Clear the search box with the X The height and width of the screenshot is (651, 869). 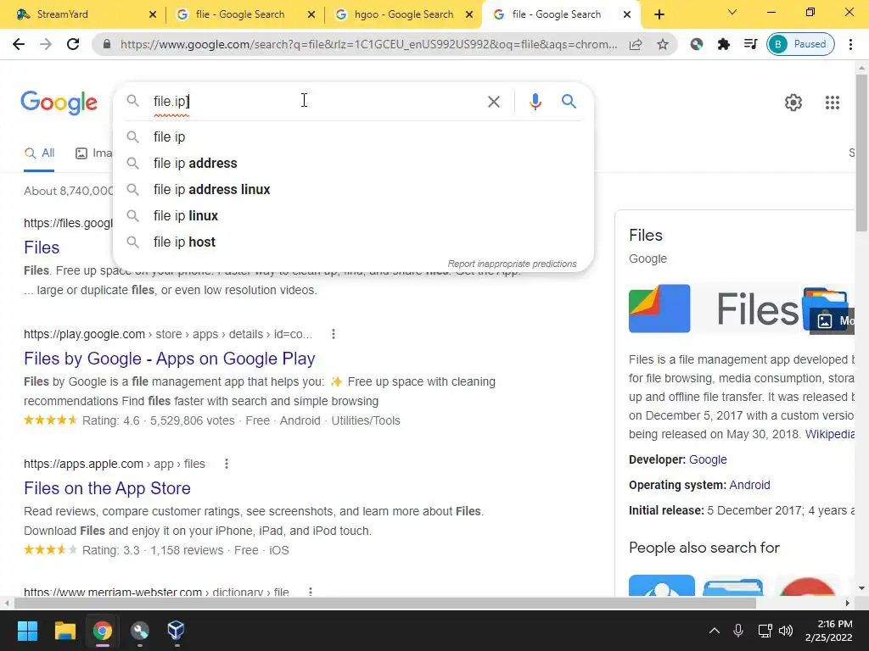[x=493, y=102]
